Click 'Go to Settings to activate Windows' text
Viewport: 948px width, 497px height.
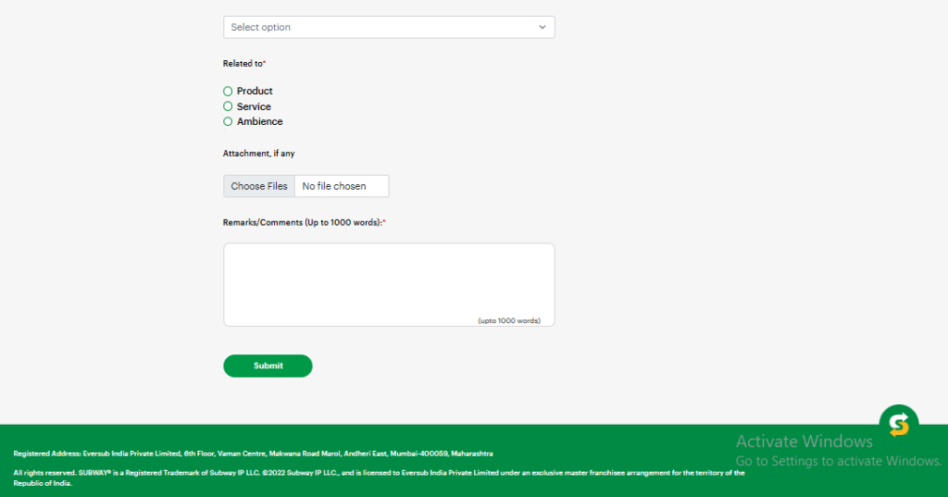[x=838, y=461]
